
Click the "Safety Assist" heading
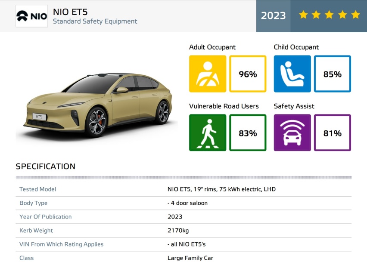click(294, 106)
